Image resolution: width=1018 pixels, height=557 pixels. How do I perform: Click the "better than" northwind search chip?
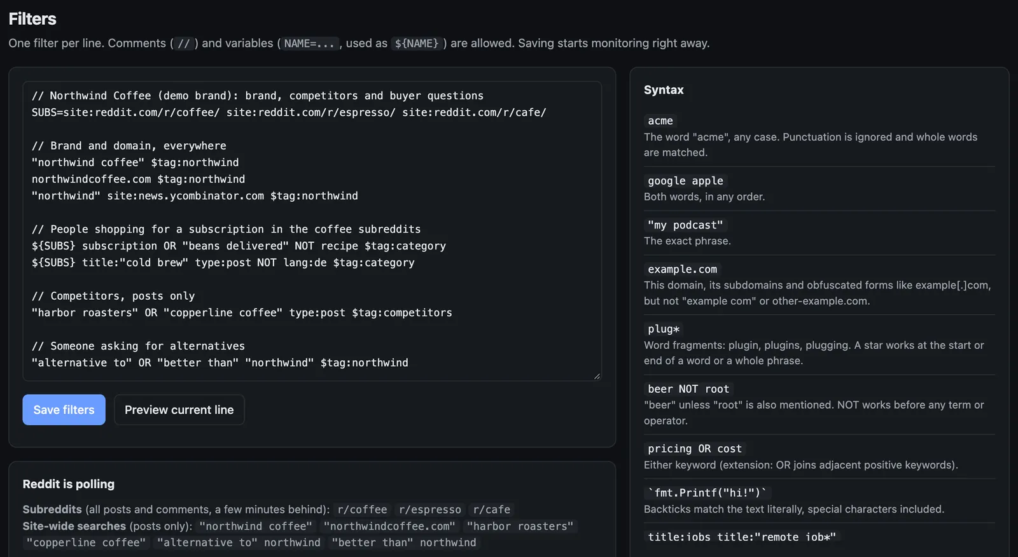(404, 542)
